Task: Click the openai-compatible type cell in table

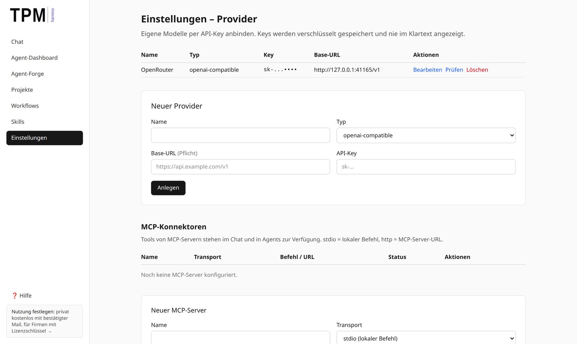Action: pyautogui.click(x=214, y=70)
